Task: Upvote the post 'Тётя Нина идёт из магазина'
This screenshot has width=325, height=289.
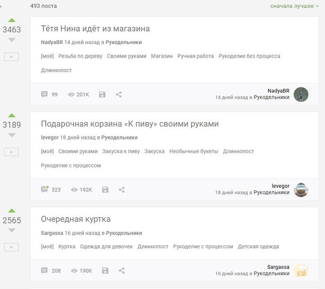Action: (x=12, y=20)
